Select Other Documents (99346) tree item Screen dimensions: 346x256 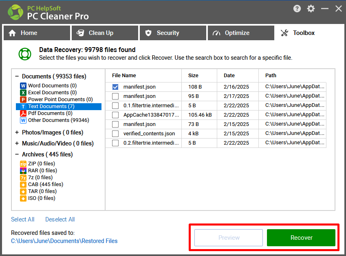tap(59, 120)
